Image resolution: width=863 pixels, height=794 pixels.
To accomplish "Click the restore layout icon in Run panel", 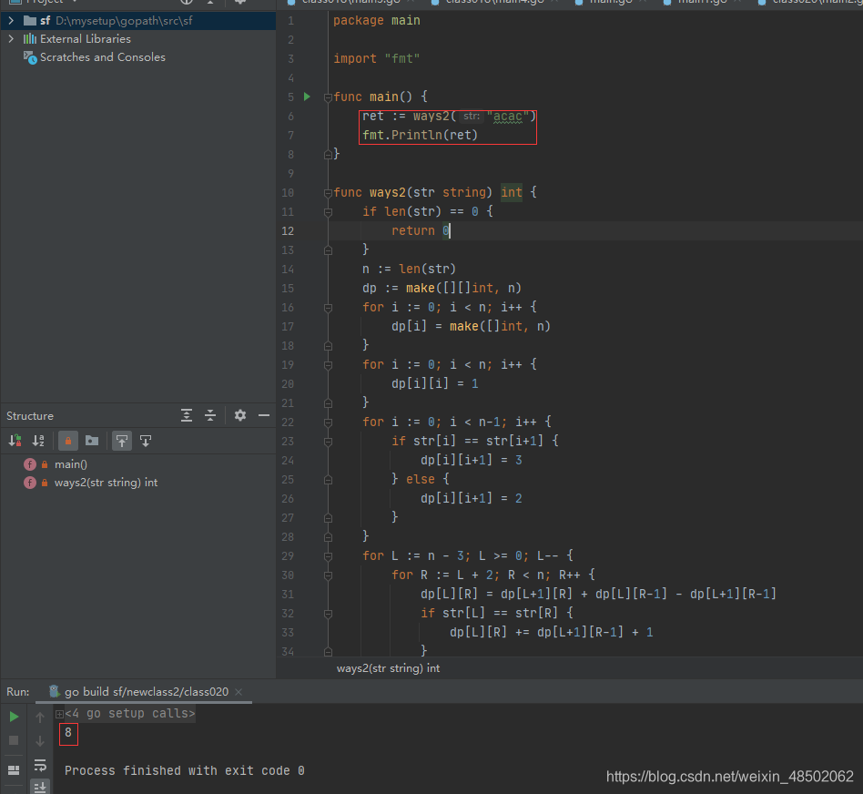I will coord(14,769).
